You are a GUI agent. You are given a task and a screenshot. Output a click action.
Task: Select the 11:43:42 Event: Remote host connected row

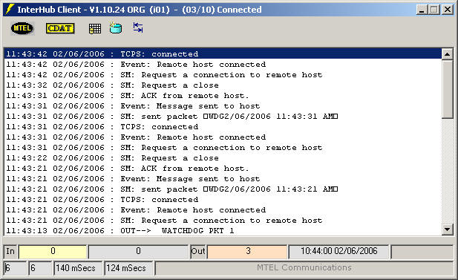[223, 65]
